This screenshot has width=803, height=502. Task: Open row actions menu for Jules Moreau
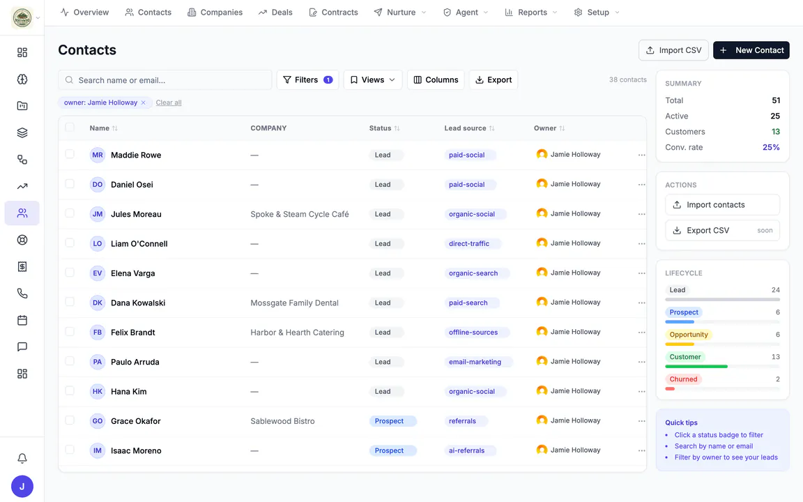(x=641, y=214)
